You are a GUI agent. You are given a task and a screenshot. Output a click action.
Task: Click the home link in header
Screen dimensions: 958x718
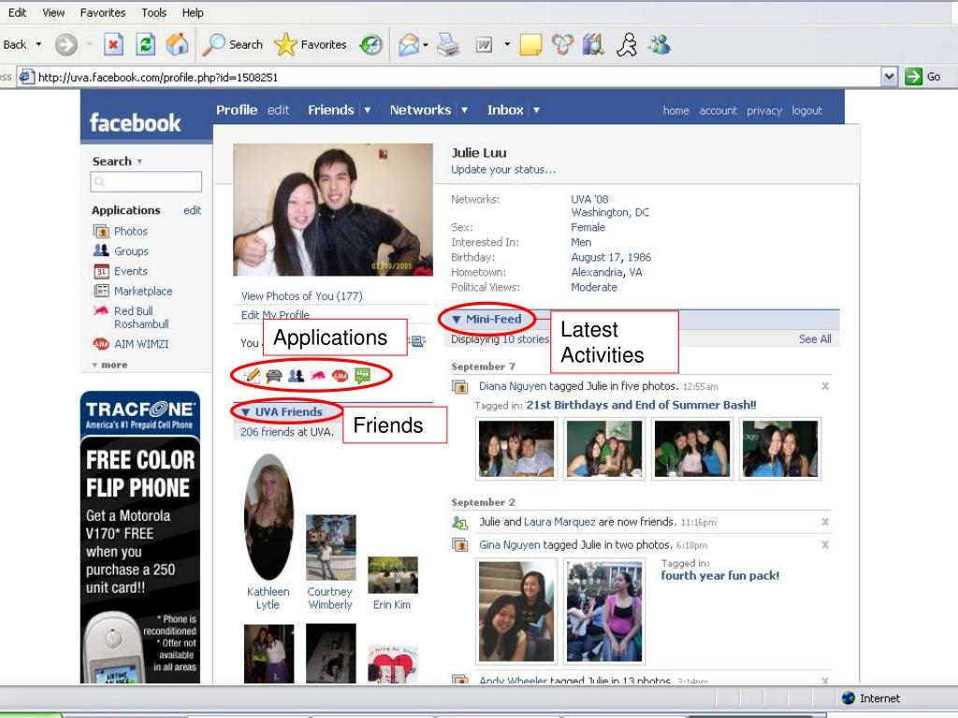pyautogui.click(x=675, y=110)
